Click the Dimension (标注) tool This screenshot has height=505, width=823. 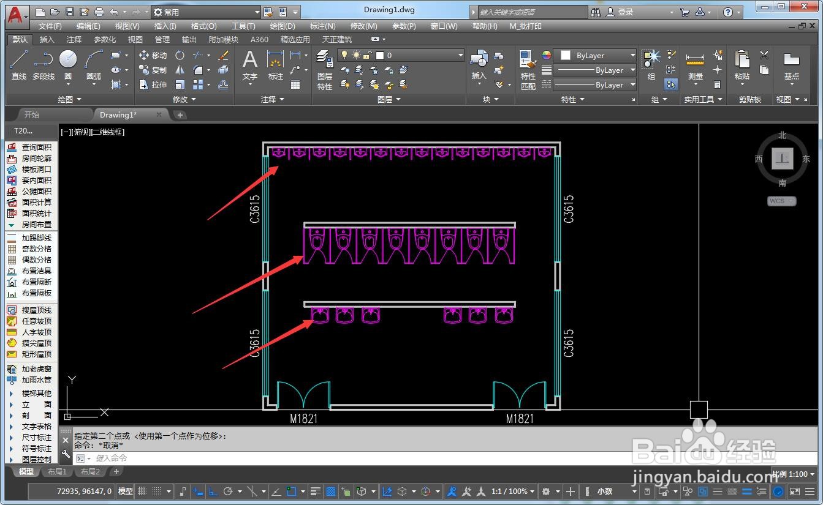click(276, 65)
